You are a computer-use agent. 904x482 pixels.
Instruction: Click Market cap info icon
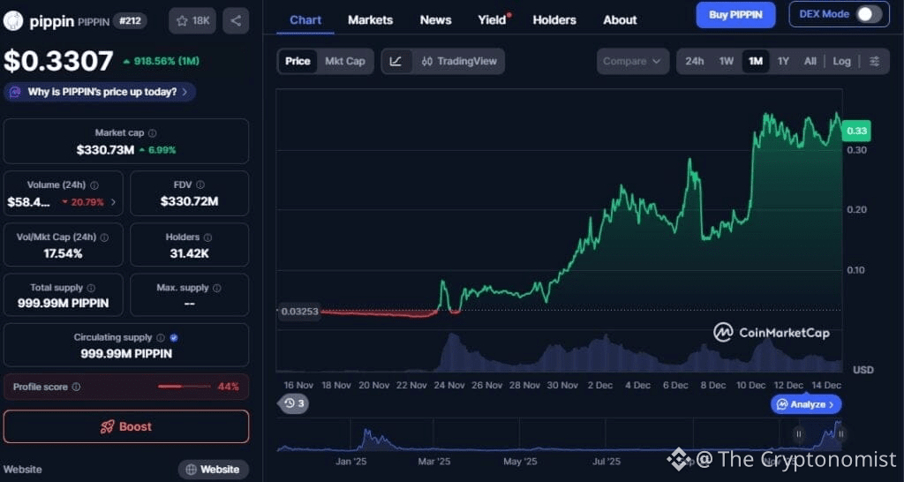[x=152, y=133]
